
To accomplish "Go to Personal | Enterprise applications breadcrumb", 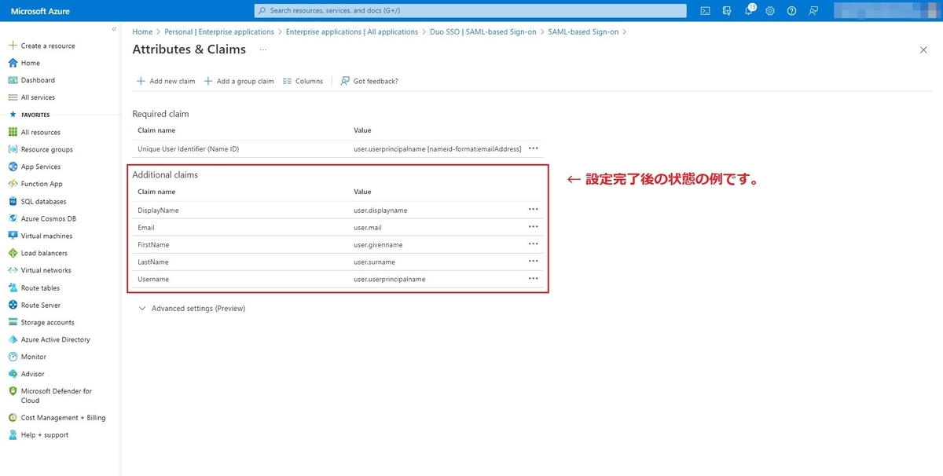I will click(x=219, y=32).
